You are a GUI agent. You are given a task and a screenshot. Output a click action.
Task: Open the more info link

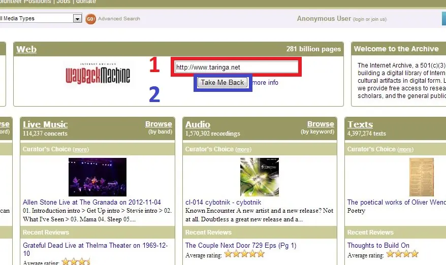pos(265,83)
